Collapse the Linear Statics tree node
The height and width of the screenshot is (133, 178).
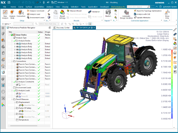(x=9, y=35)
